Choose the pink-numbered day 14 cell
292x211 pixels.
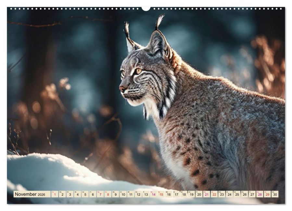click(x=154, y=194)
